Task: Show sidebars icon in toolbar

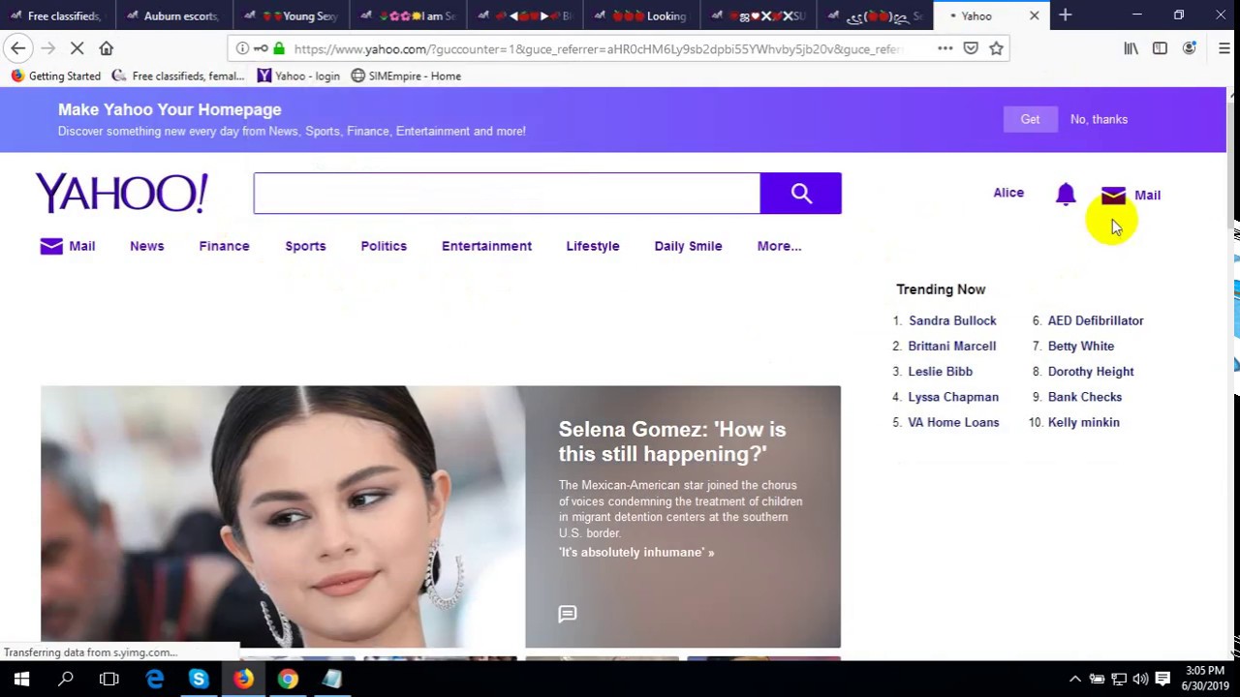Action: [x=1160, y=48]
